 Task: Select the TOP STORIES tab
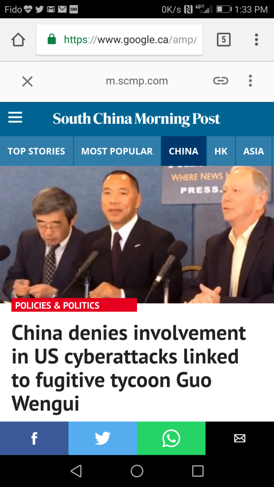point(36,151)
